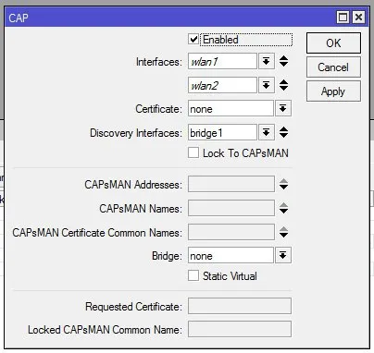
Task: Click up/down arrows beside Discovery Interfaces
Action: click(x=283, y=132)
